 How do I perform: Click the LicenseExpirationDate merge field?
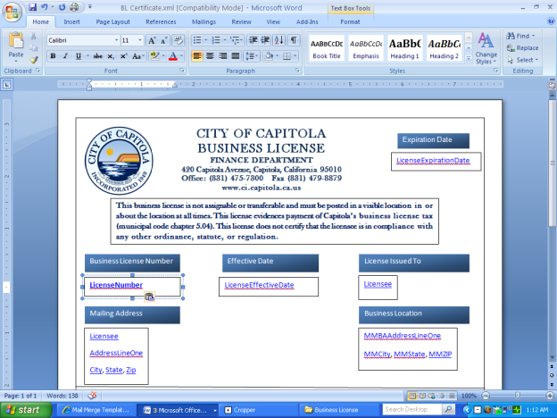pyautogui.click(x=433, y=160)
